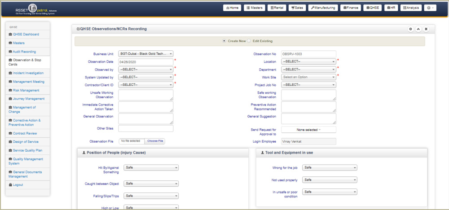Open Risk Management in sidebar

point(26,90)
